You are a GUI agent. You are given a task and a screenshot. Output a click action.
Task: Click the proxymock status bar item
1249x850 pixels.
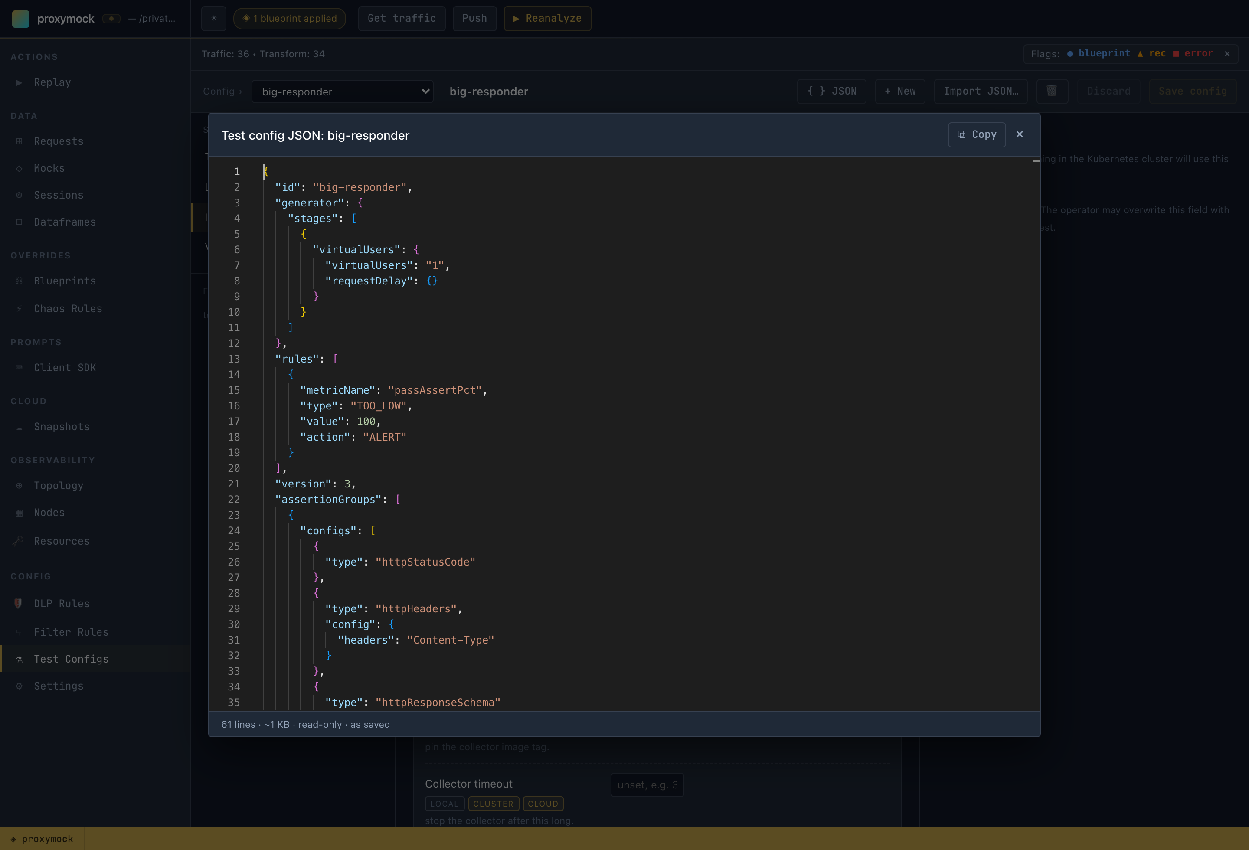point(42,839)
